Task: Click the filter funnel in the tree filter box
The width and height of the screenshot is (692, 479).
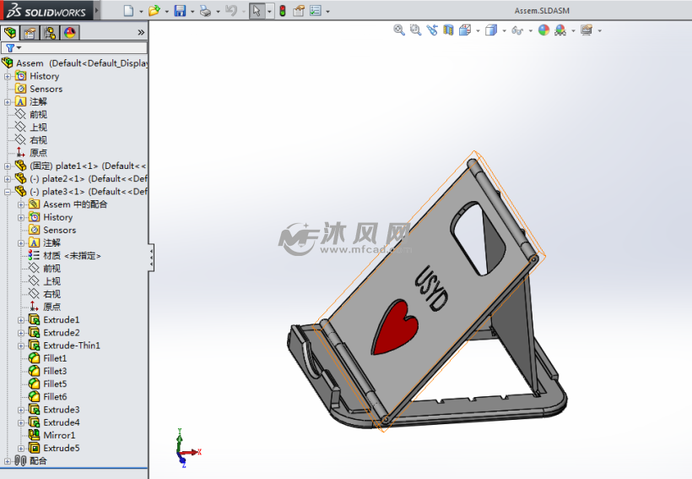Action: point(10,47)
